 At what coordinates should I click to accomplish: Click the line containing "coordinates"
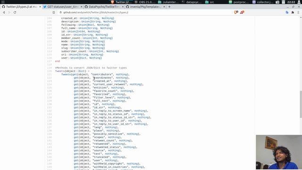click(x=102, y=77)
